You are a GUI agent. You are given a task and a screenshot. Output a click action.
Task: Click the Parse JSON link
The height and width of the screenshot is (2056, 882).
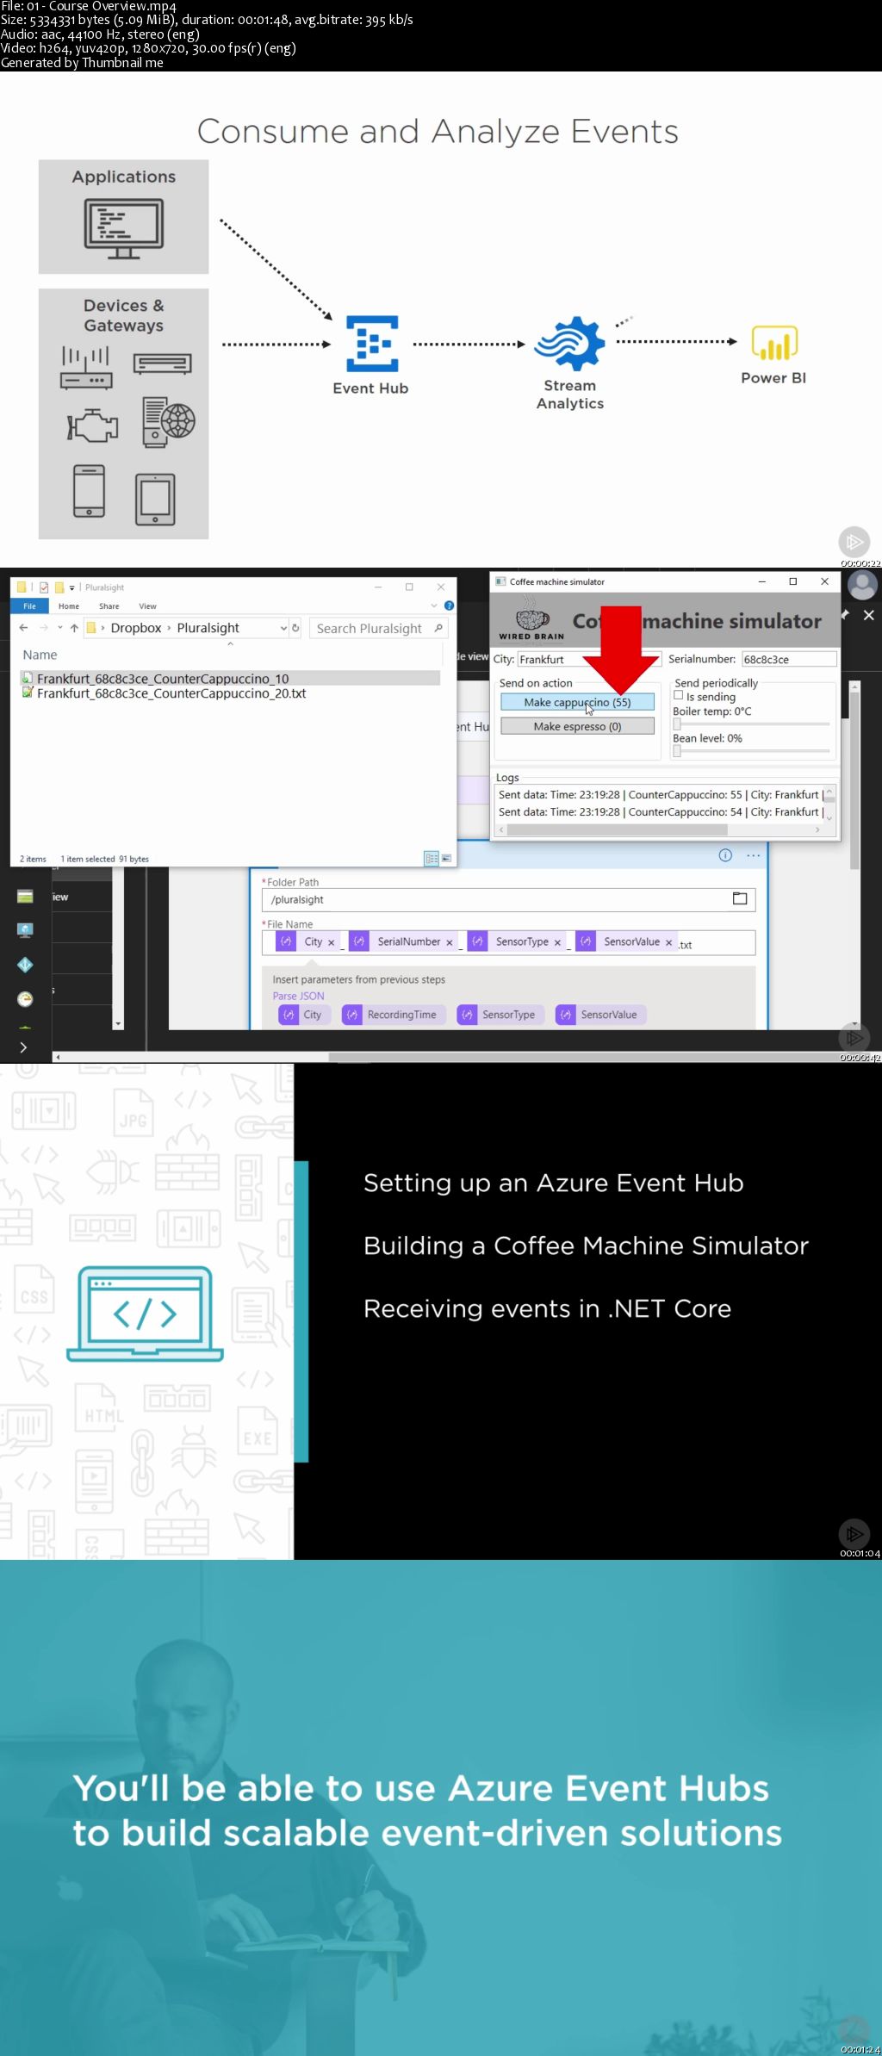coord(299,996)
